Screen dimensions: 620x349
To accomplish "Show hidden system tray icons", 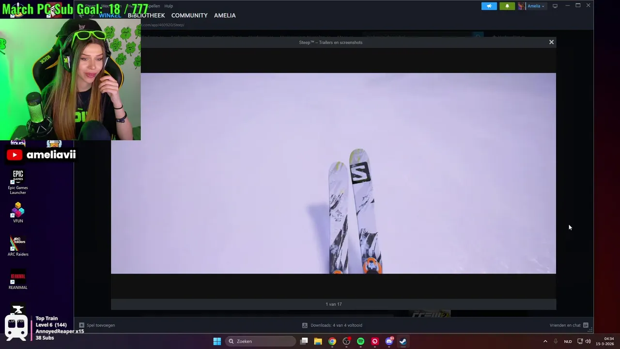I will [x=545, y=341].
